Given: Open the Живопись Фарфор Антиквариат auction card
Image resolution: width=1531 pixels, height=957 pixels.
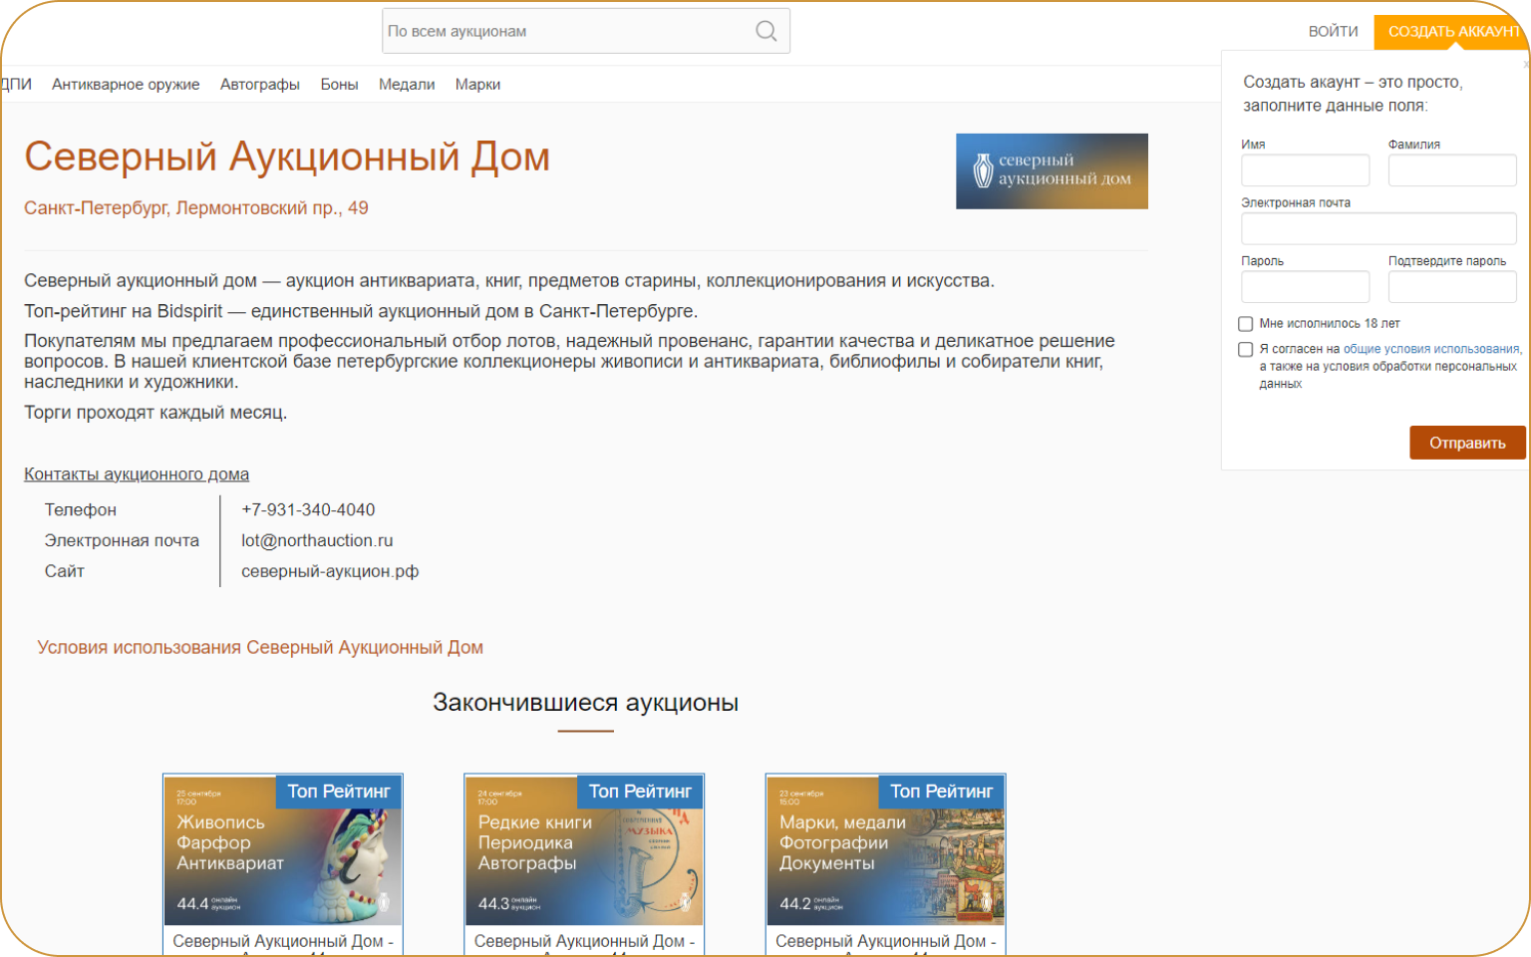Looking at the screenshot, I should (283, 863).
